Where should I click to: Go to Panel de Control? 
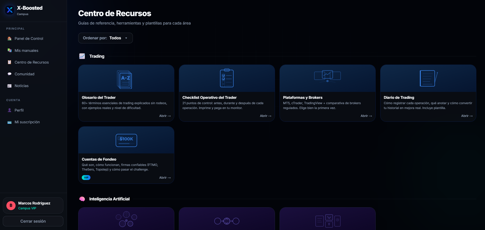pos(33,39)
